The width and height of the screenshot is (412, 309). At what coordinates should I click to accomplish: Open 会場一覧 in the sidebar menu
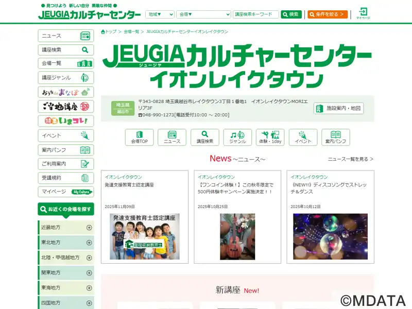[66, 63]
